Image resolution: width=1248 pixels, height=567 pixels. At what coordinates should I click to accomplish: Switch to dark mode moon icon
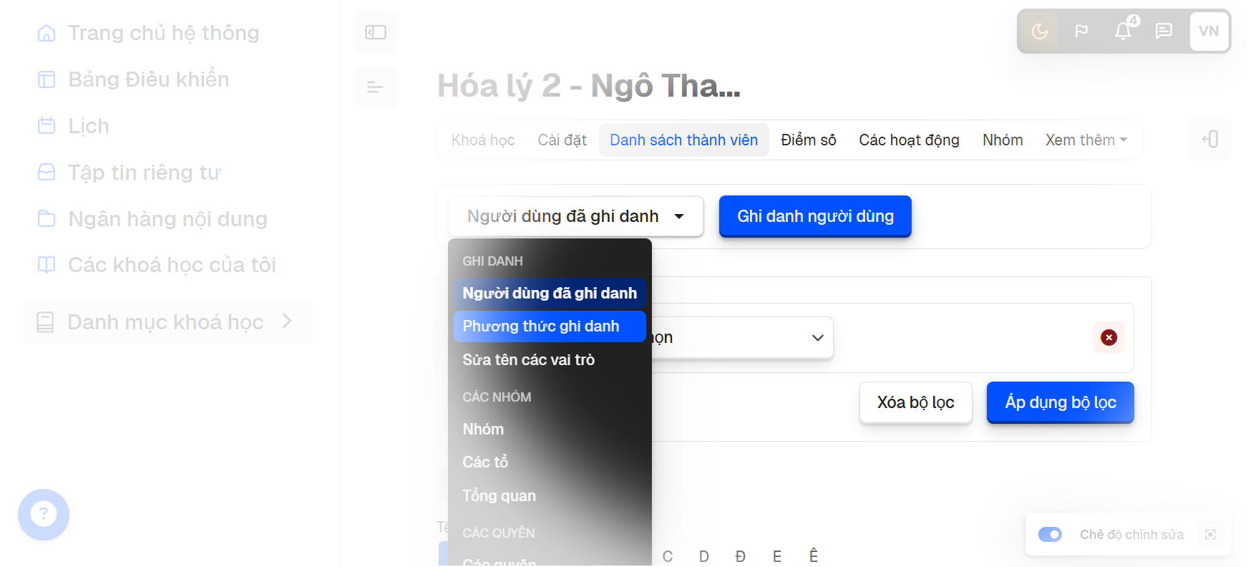(x=1040, y=31)
